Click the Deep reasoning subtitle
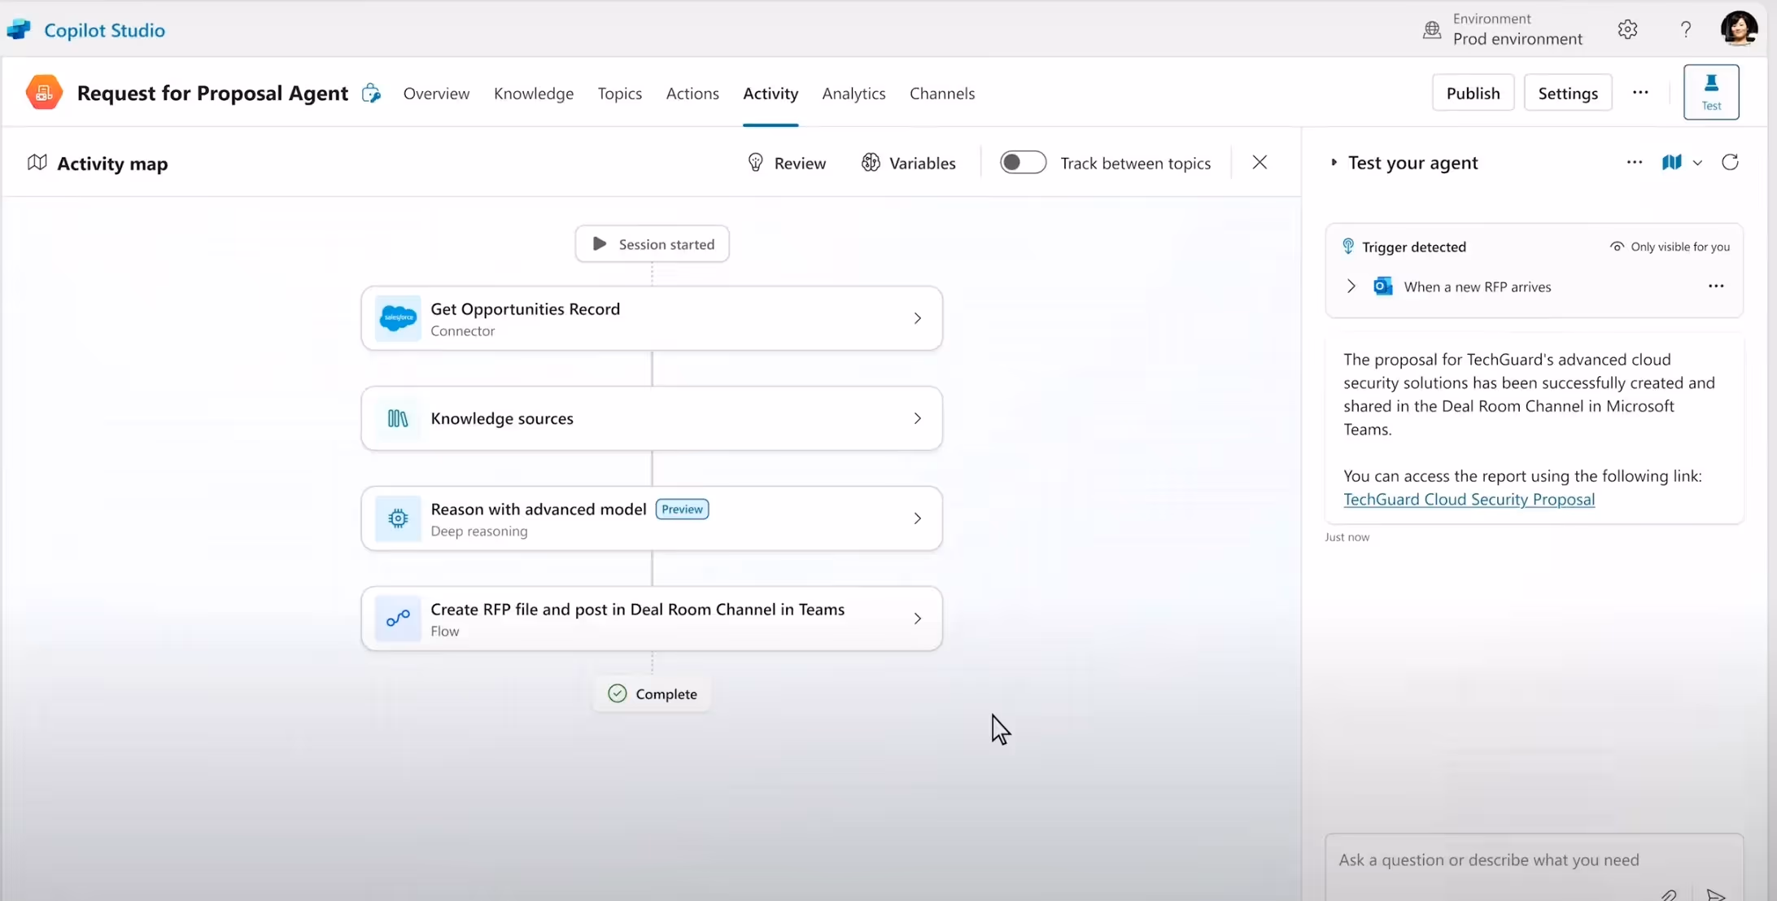This screenshot has width=1777, height=901. point(478,531)
